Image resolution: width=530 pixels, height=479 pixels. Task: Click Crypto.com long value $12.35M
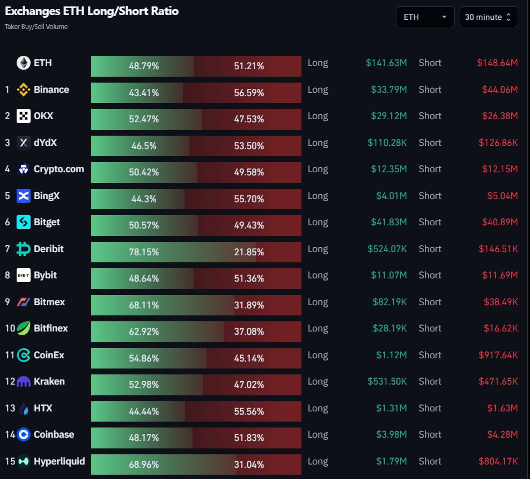click(x=389, y=169)
